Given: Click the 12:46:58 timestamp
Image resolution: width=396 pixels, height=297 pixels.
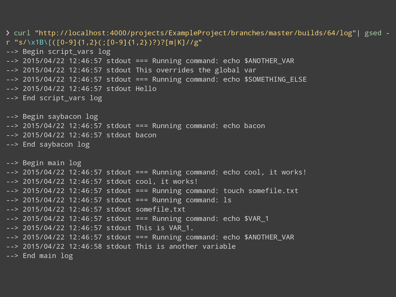Looking at the screenshot, I should click(85, 246).
